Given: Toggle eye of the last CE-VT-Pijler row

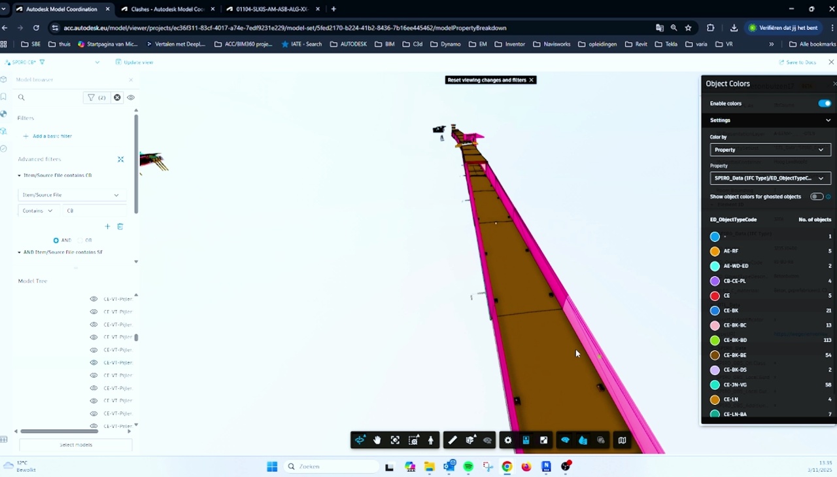Looking at the screenshot, I should click(94, 426).
